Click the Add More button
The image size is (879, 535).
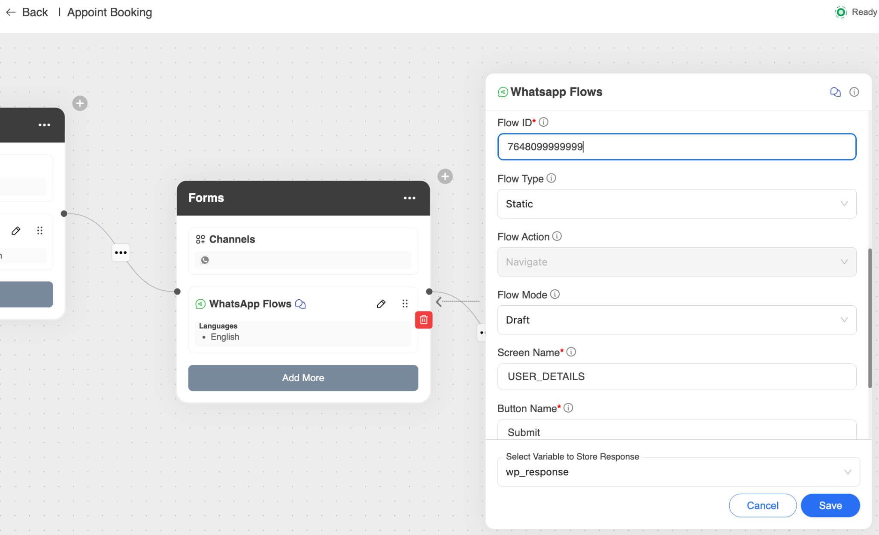[x=303, y=378]
